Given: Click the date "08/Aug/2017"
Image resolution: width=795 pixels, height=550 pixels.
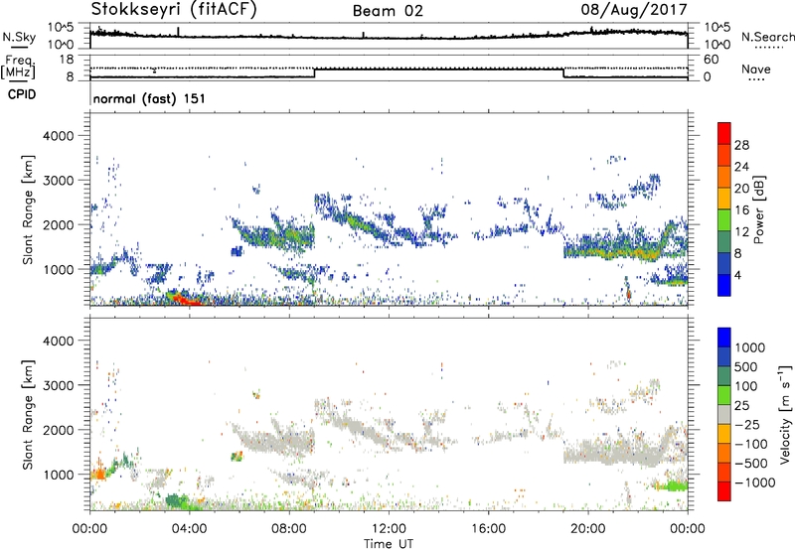Looking at the screenshot, I should point(634,10).
